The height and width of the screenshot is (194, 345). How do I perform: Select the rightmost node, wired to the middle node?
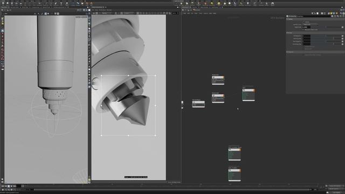[249, 95]
